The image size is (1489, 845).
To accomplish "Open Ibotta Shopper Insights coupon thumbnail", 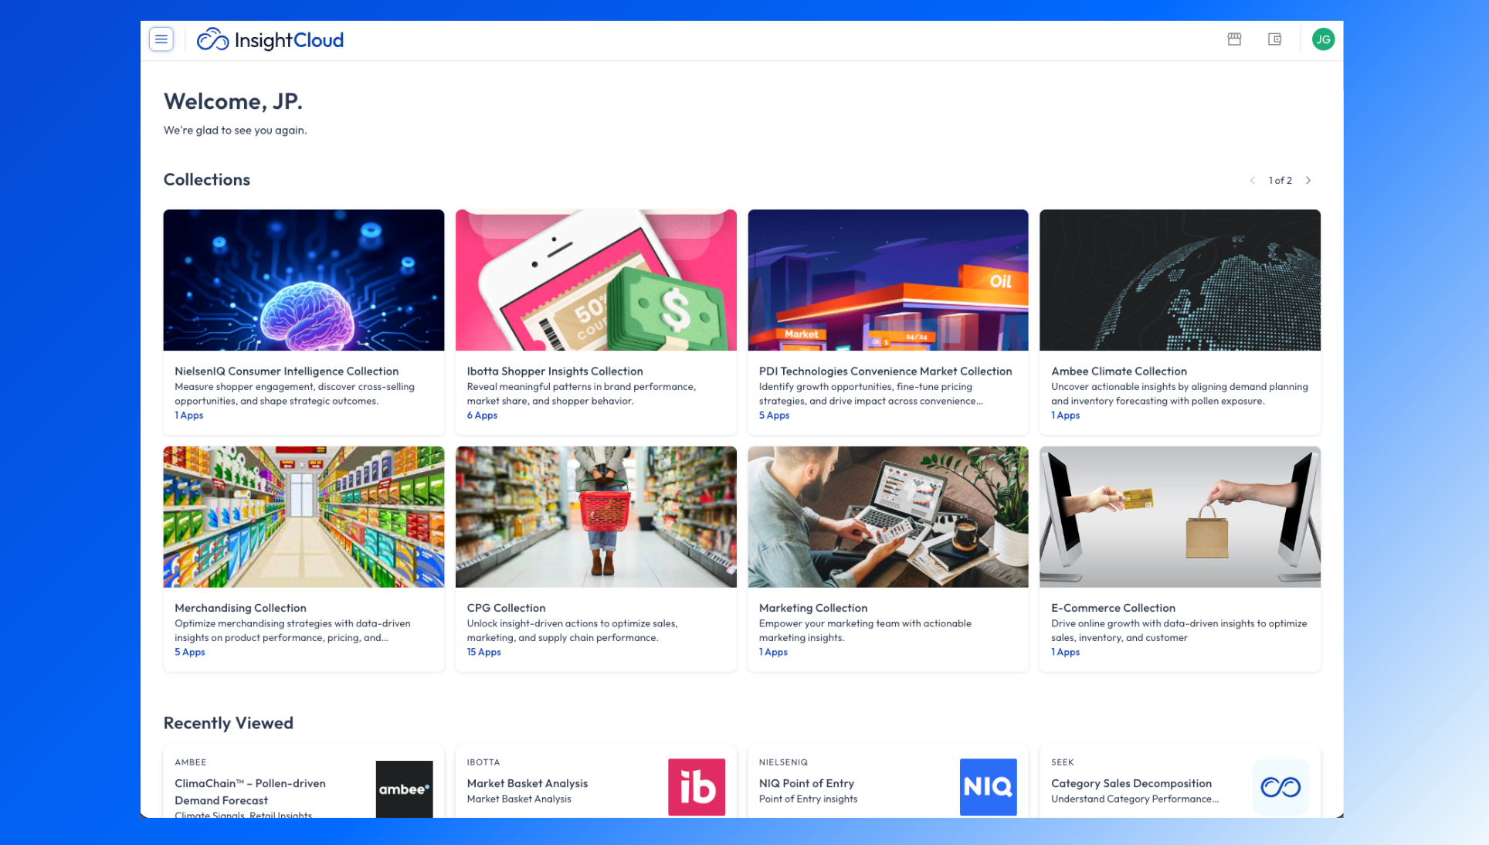I will 596,280.
